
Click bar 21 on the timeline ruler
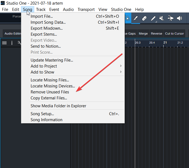point(165,42)
